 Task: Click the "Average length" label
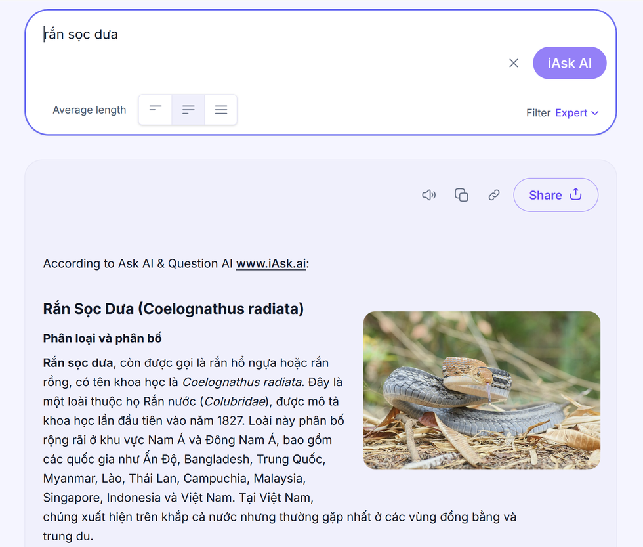89,110
